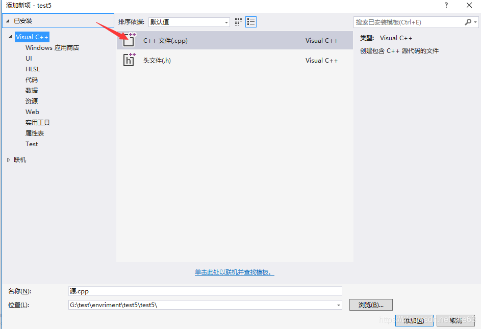Image resolution: width=481 pixels, height=329 pixels.
Task: Open the 位置 path dropdown arrow
Action: tap(338, 305)
